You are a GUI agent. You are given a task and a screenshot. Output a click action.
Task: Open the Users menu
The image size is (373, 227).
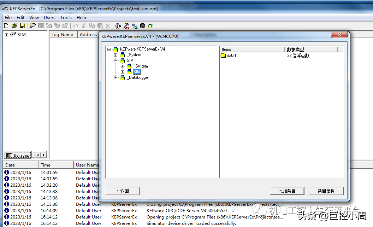pyautogui.click(x=49, y=17)
